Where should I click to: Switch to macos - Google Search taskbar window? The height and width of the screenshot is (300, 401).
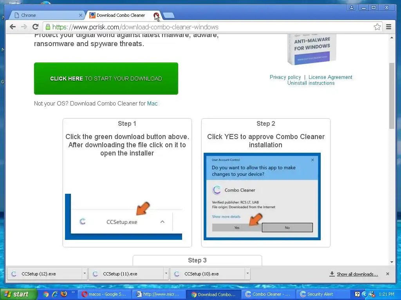click(104, 294)
